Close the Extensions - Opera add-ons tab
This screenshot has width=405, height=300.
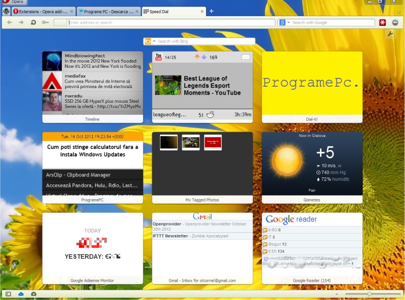[x=72, y=11]
